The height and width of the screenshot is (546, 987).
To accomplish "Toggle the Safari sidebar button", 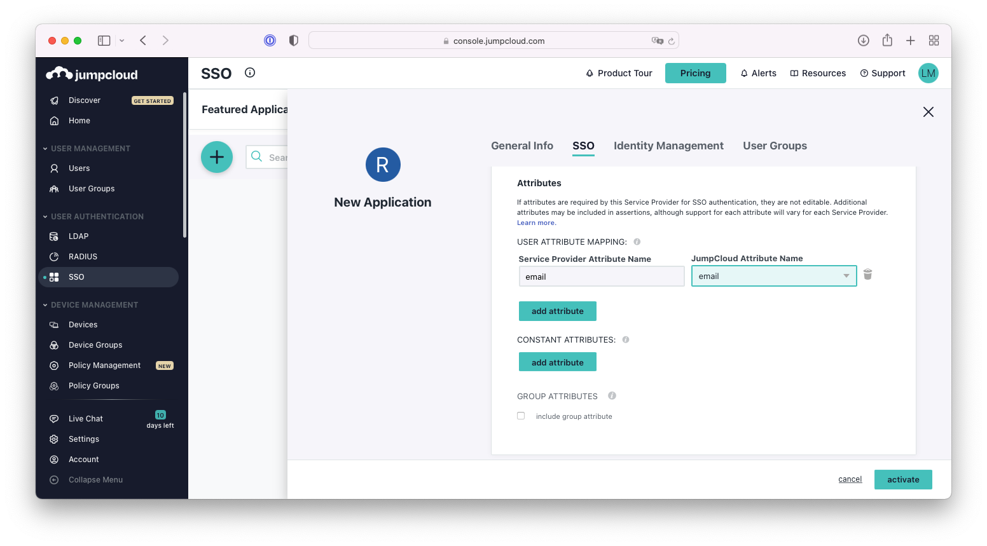I will point(104,41).
